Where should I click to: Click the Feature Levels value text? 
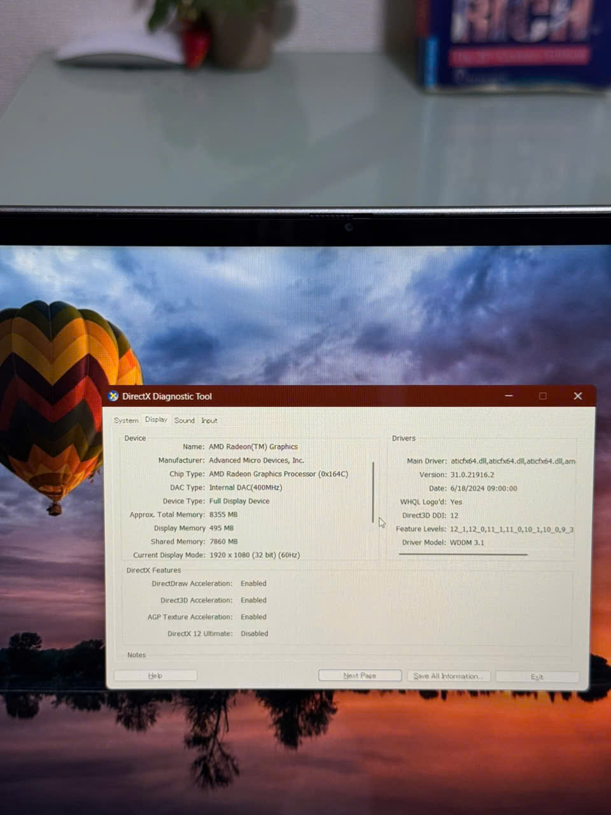pos(511,529)
